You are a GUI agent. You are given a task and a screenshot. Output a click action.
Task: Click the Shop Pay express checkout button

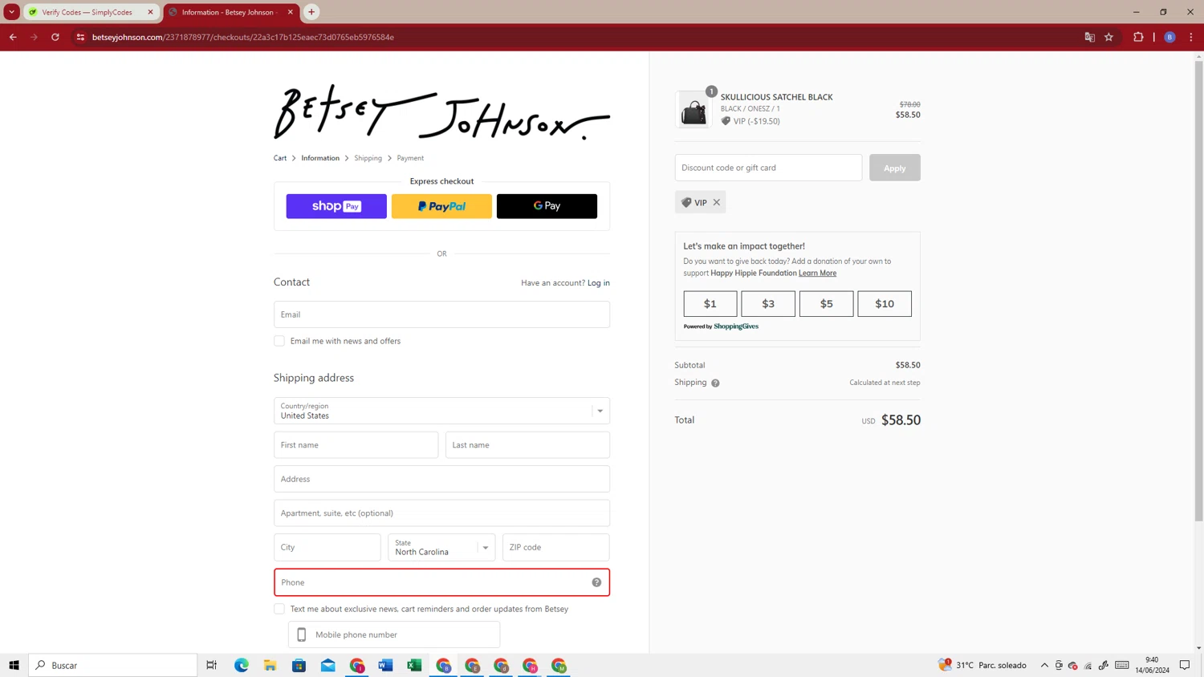336,206
